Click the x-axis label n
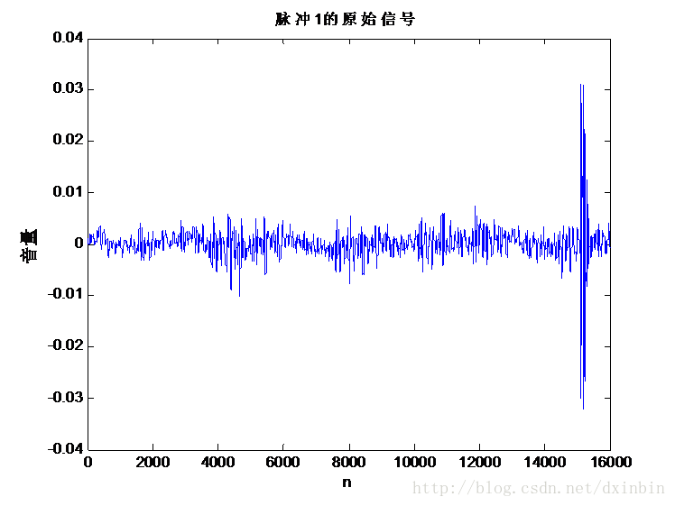 [x=347, y=483]
